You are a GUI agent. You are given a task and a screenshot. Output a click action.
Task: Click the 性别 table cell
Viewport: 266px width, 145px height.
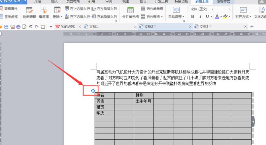click(x=144, y=95)
